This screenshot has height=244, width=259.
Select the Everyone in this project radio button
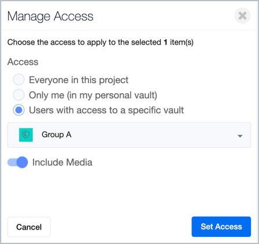point(18,79)
